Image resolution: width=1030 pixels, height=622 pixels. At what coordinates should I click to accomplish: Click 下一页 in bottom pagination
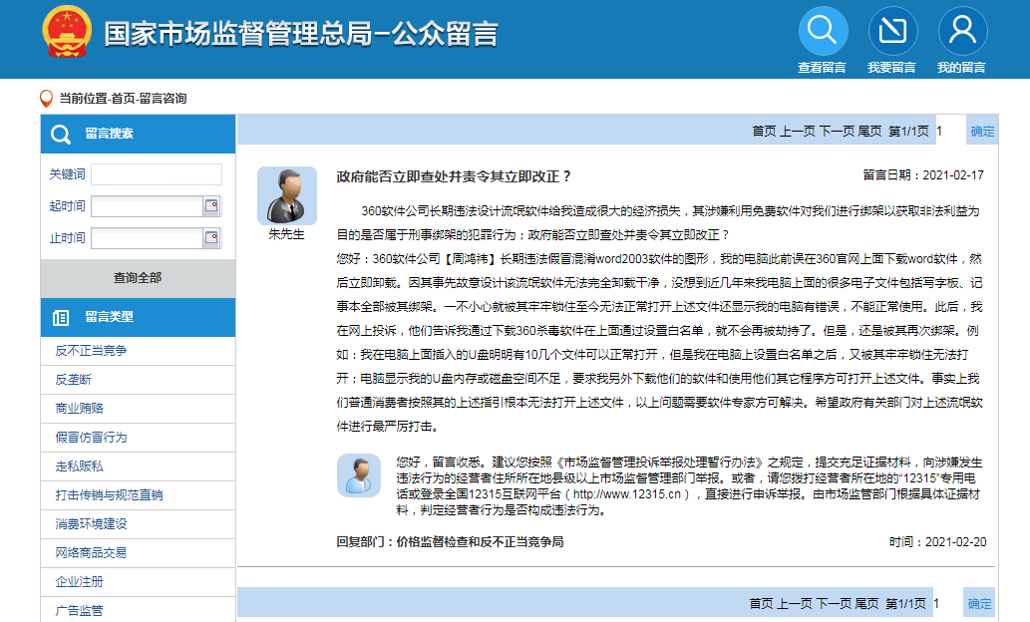point(835,604)
